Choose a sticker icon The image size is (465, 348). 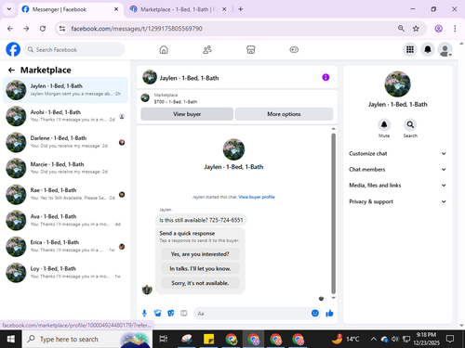171,314
